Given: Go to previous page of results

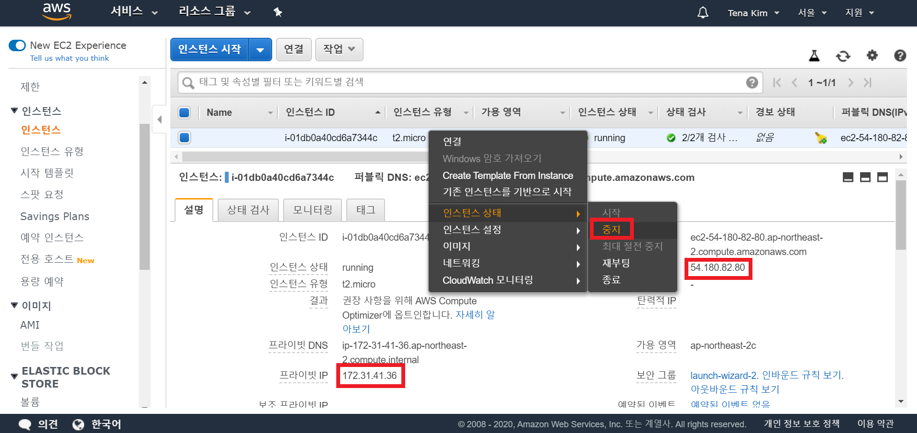Looking at the screenshot, I should [795, 83].
